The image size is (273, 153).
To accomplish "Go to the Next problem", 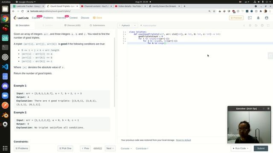I will click(x=110, y=148).
